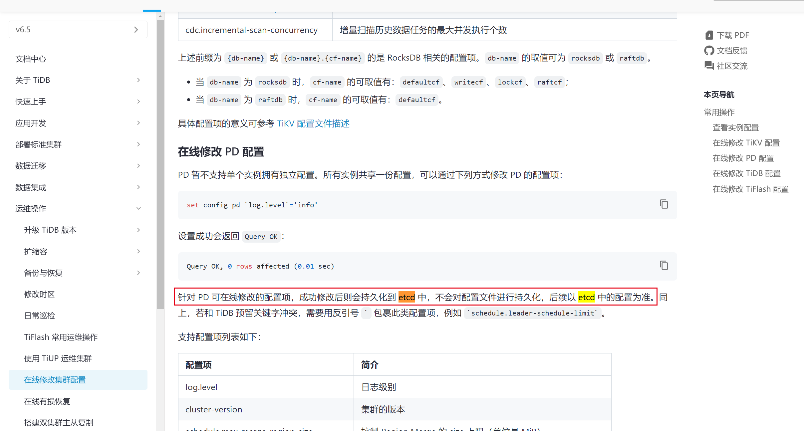
Task: Click the download PDF icon
Action: (x=709, y=35)
